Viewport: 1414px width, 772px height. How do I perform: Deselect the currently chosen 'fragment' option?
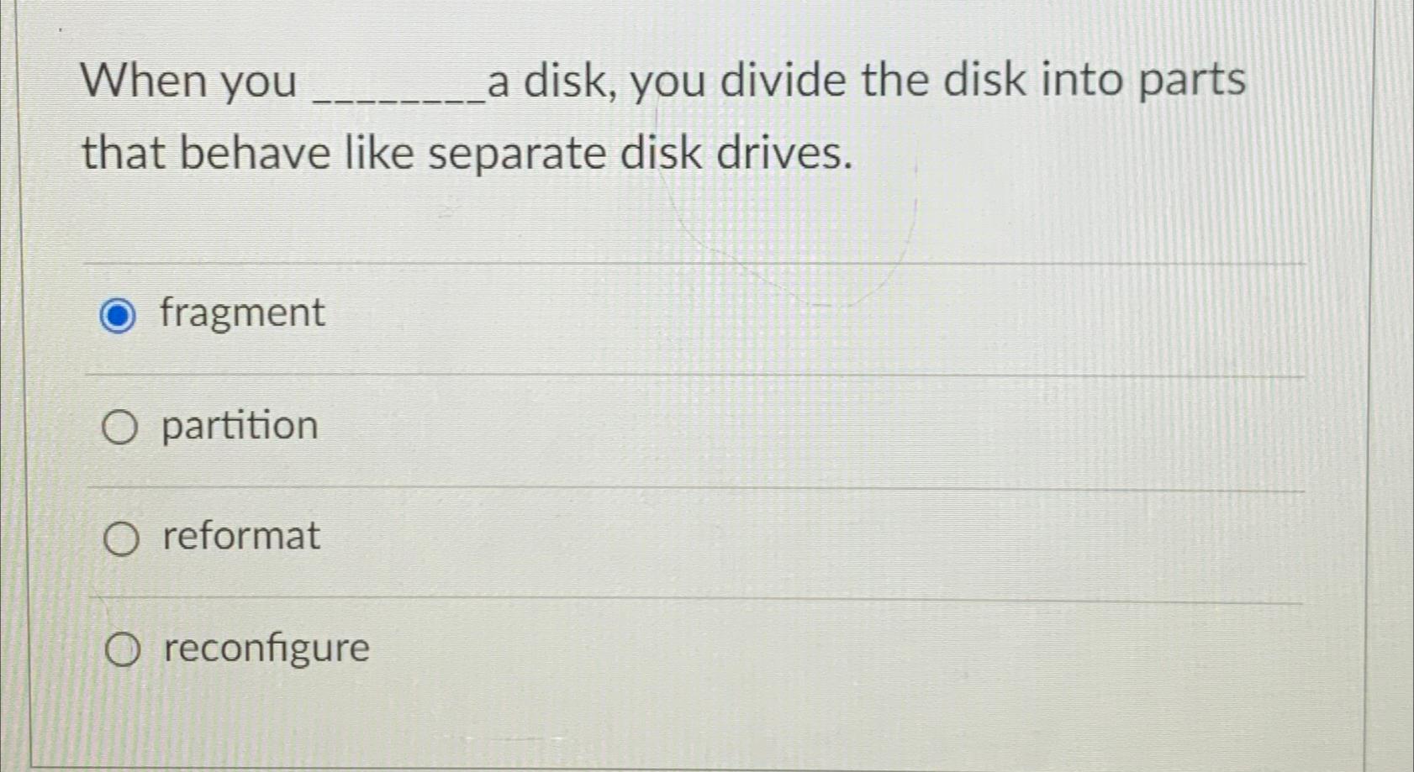(118, 315)
